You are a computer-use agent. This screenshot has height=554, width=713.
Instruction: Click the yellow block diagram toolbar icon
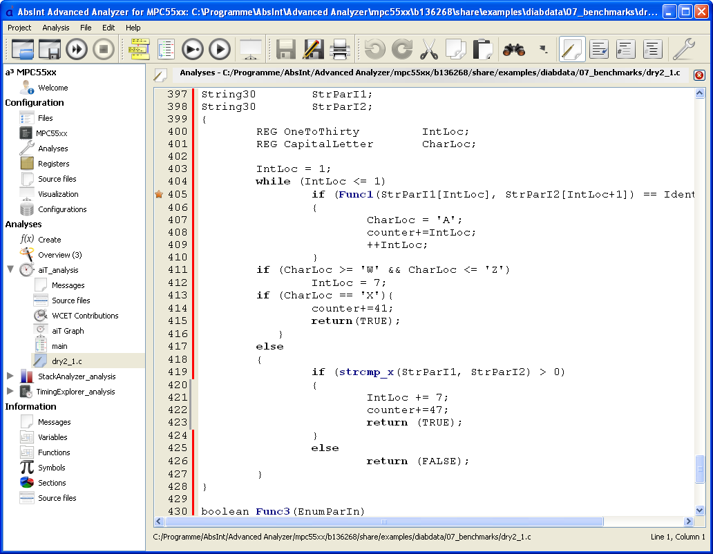[139, 49]
